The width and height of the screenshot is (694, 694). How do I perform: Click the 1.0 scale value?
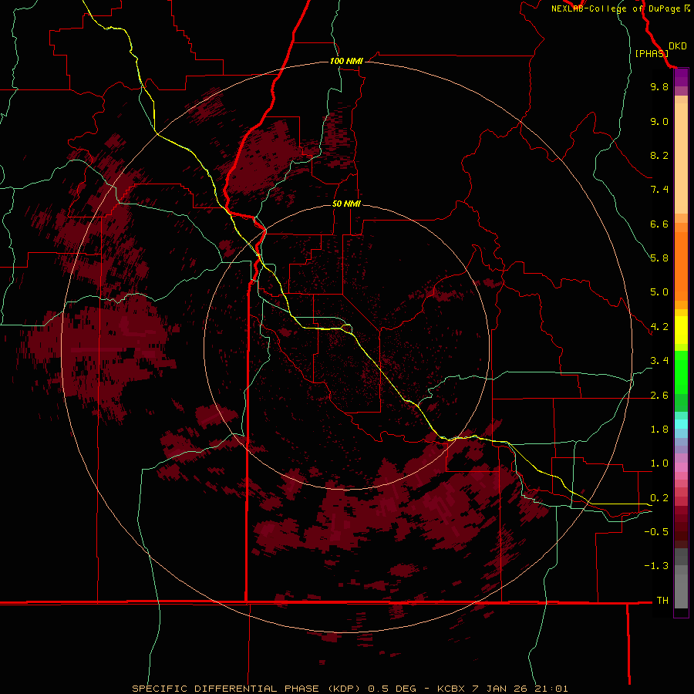659,463
